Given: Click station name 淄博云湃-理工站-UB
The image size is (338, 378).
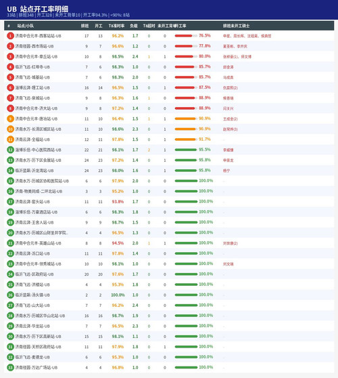Looking at the screenshot, I should (x=32, y=88).
